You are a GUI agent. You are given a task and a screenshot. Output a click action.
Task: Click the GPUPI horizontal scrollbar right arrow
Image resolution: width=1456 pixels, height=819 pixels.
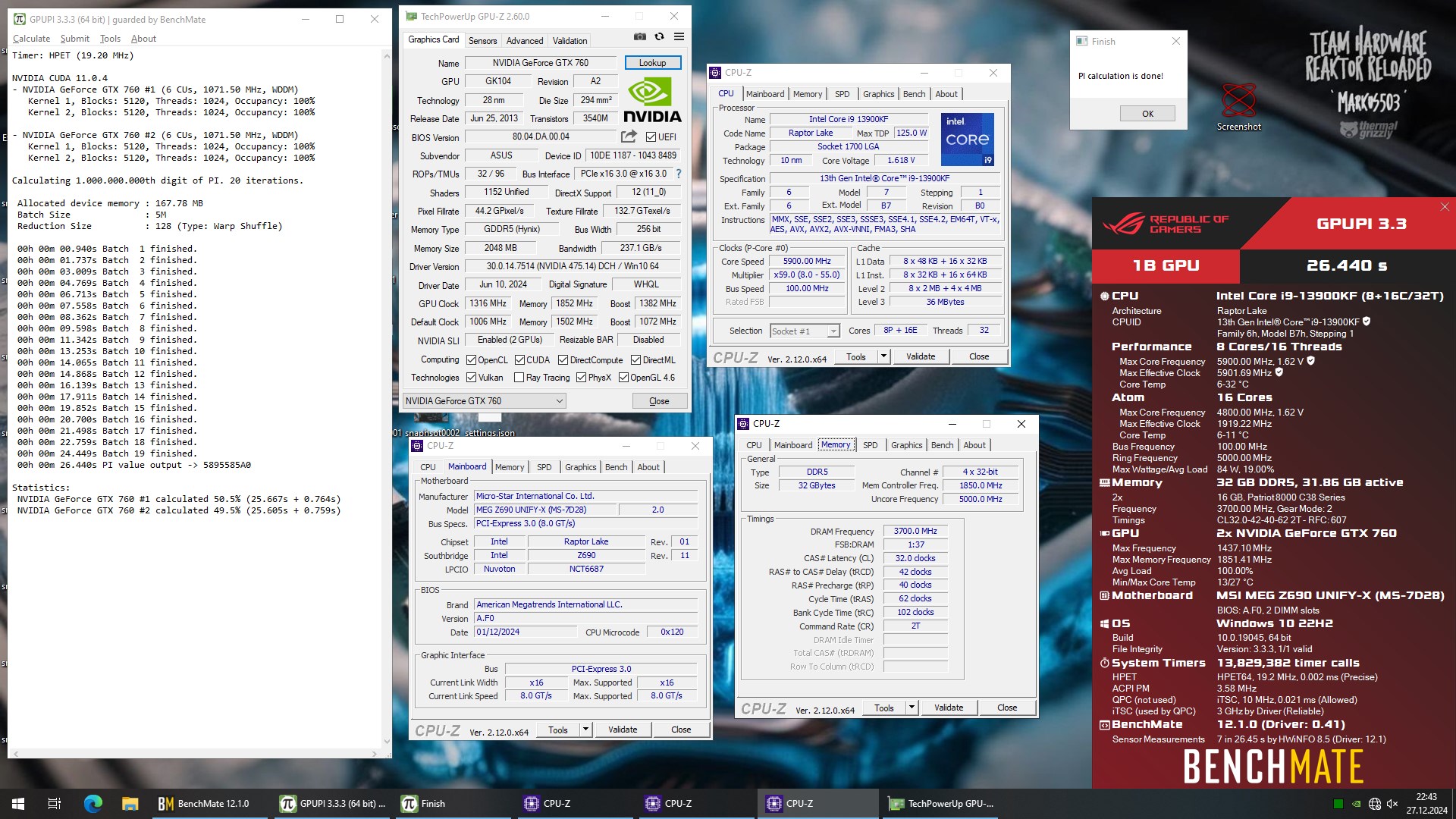[375, 754]
